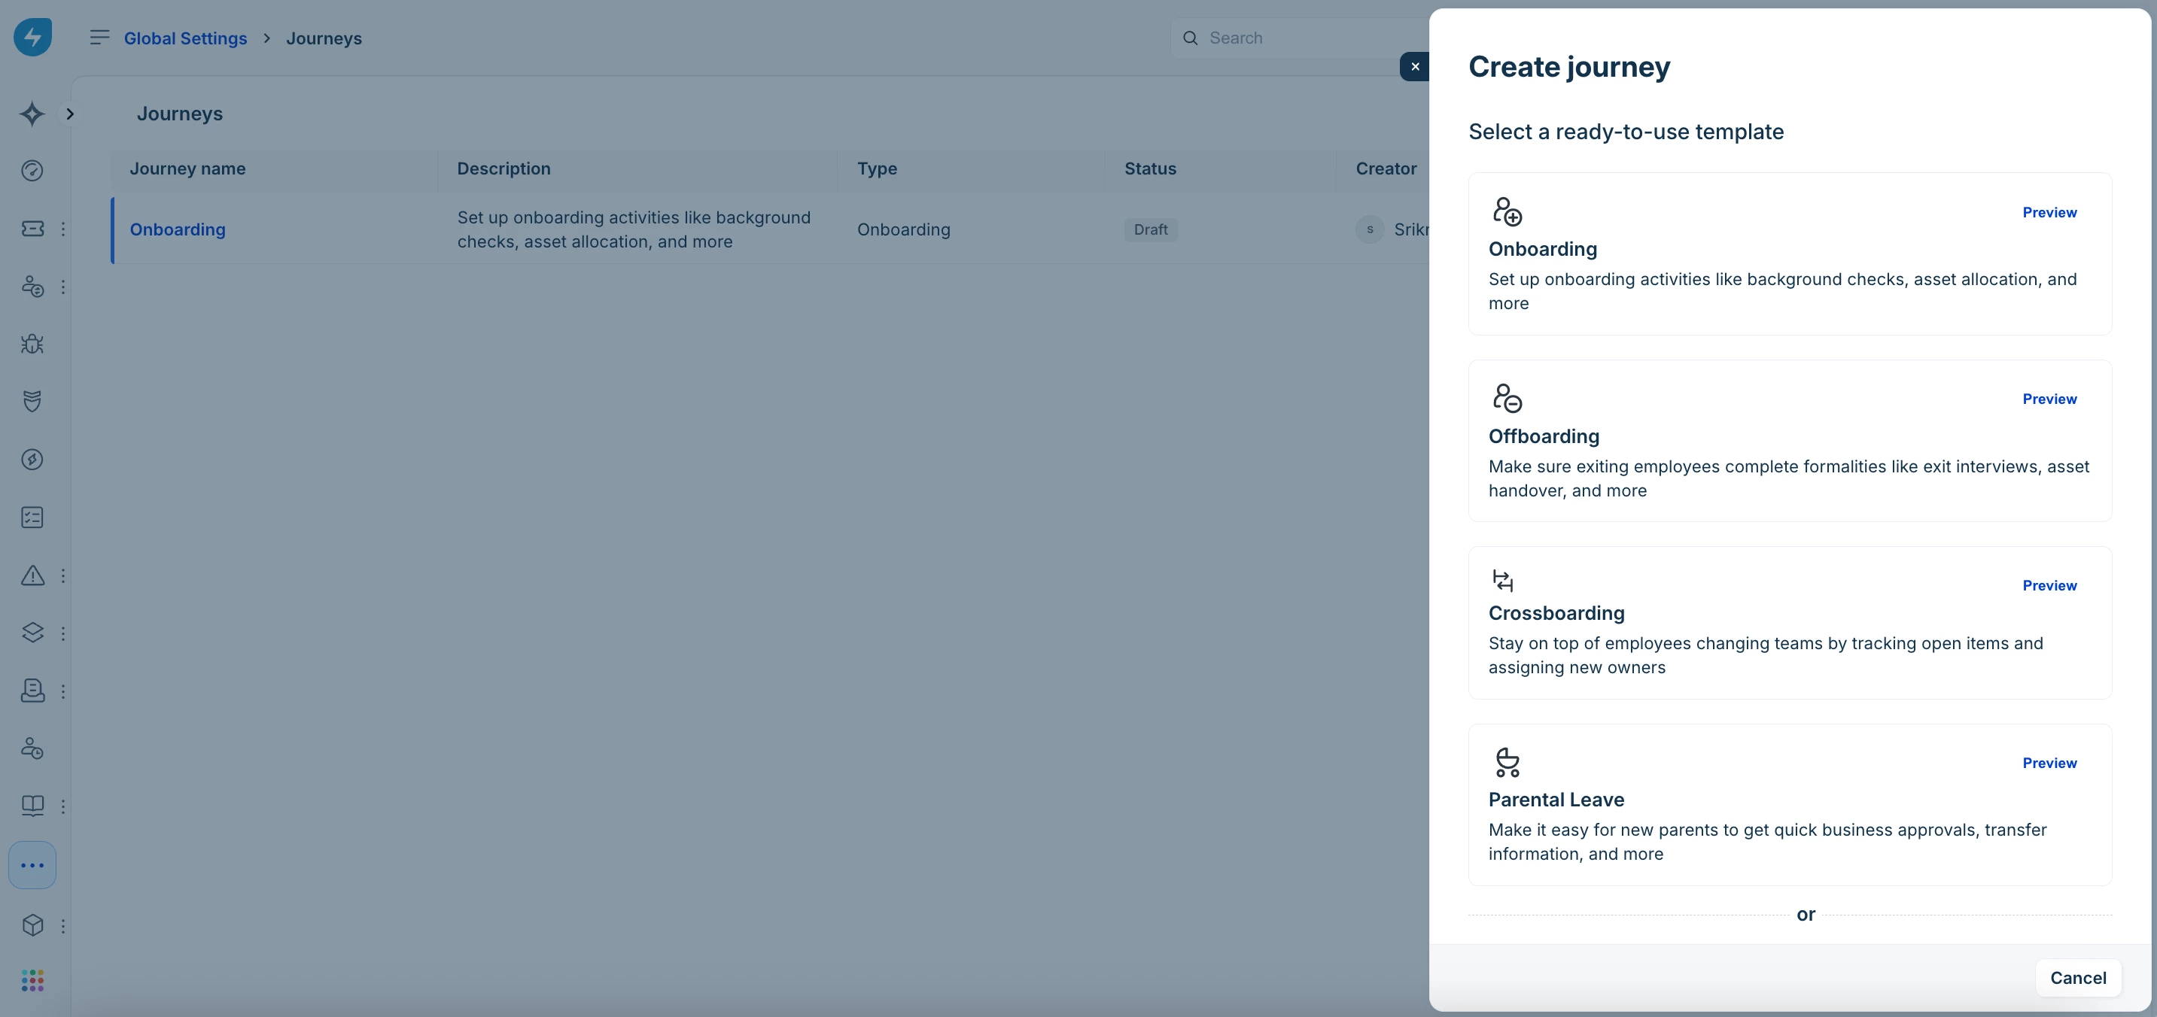This screenshot has width=2157, height=1017.
Task: Open the alert triangle icon in sidebar
Action: (32, 575)
